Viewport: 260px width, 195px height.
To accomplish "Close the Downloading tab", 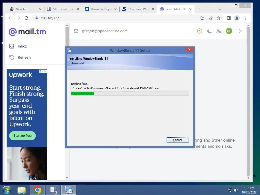I will (116, 9).
